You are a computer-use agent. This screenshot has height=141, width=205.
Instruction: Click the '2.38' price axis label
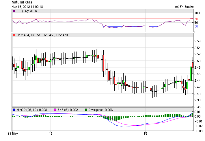[x=197, y=100]
